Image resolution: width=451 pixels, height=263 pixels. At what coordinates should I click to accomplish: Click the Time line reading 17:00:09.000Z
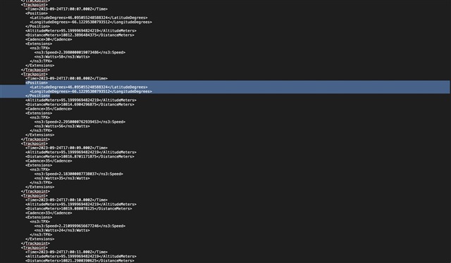point(66,148)
